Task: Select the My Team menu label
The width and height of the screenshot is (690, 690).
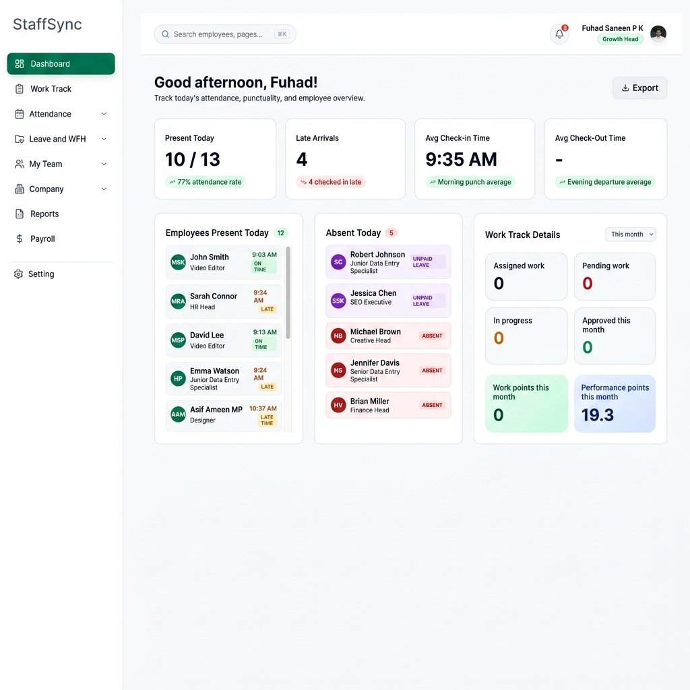Action: pos(46,164)
